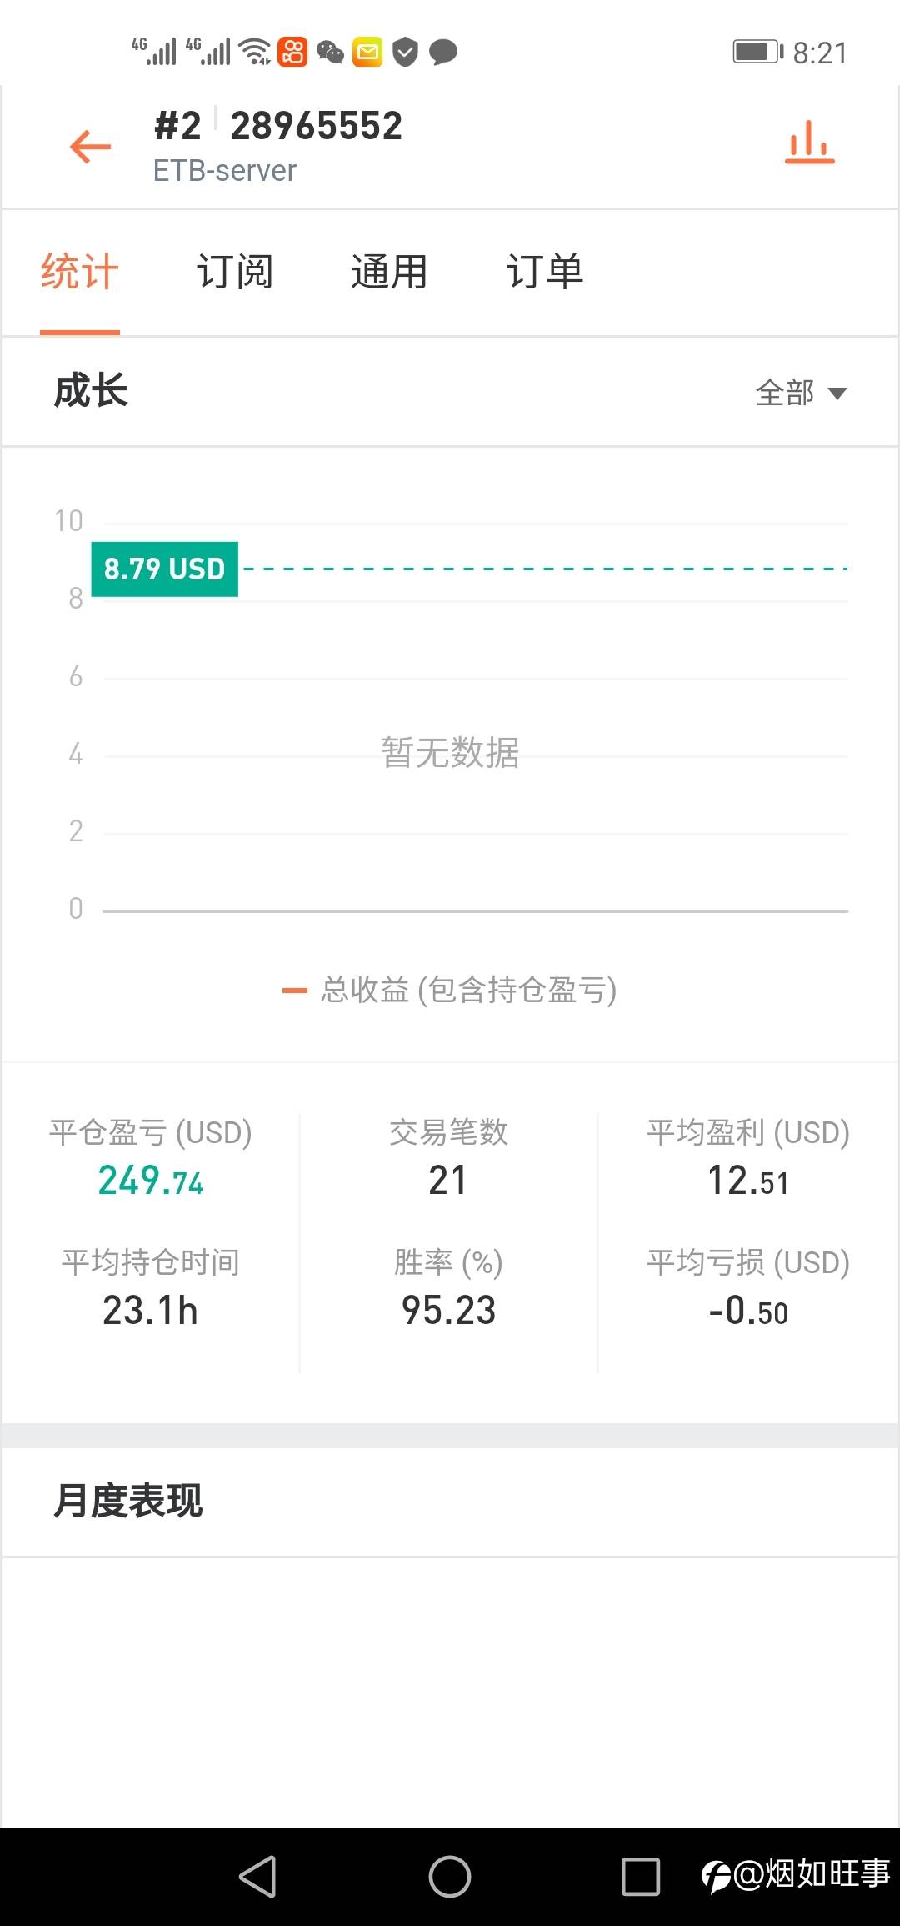Tap the account number 28965552 title
This screenshot has height=1926, width=900.
click(x=316, y=126)
